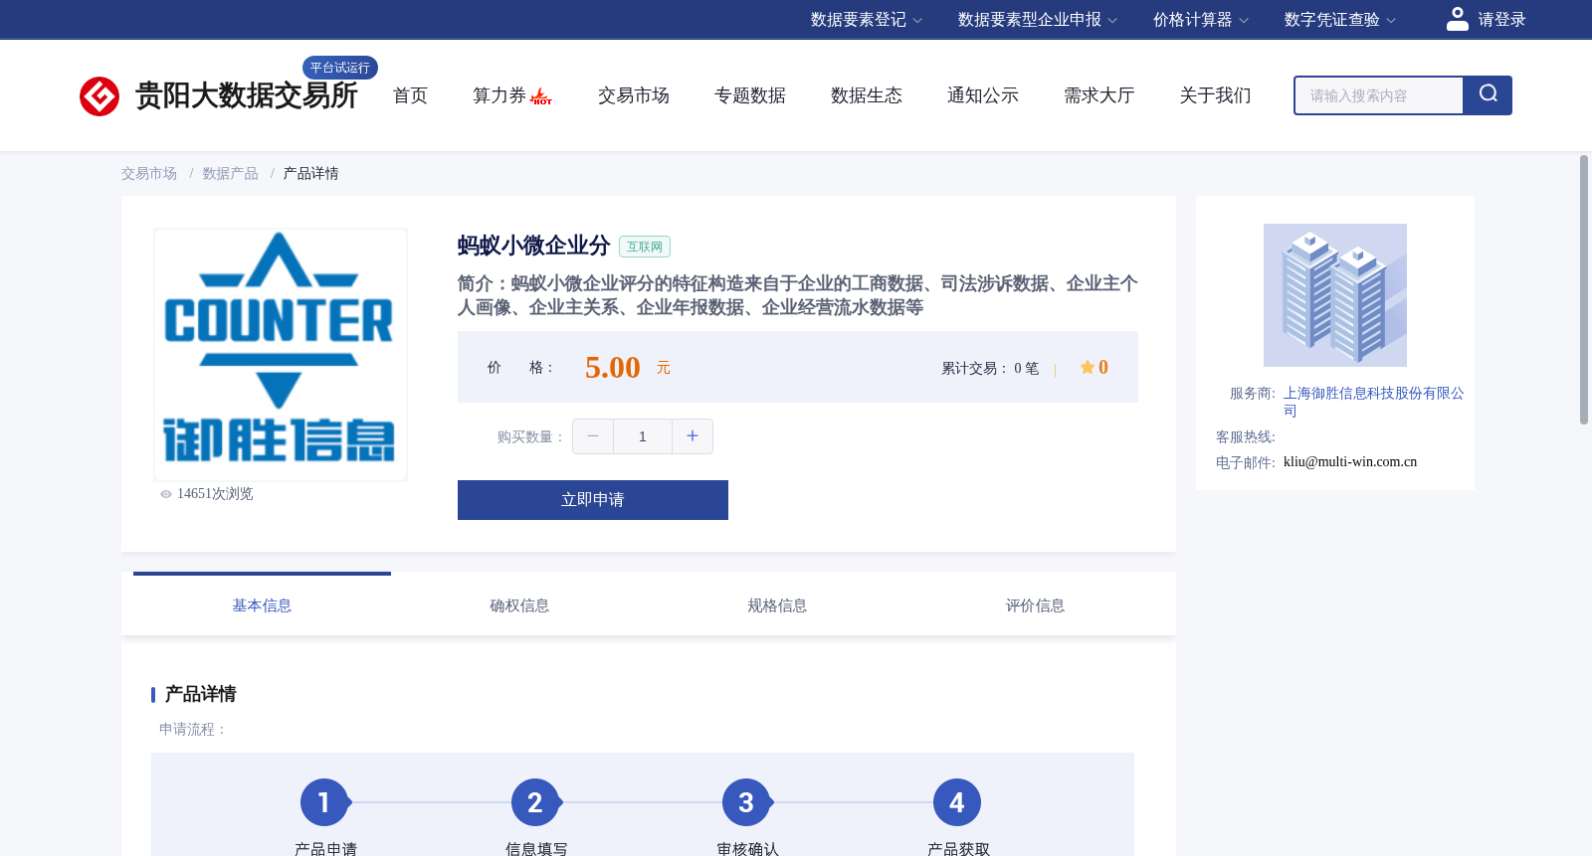The image size is (1592, 856).
Task: Open 数据生态 navigation item
Action: [x=867, y=95]
